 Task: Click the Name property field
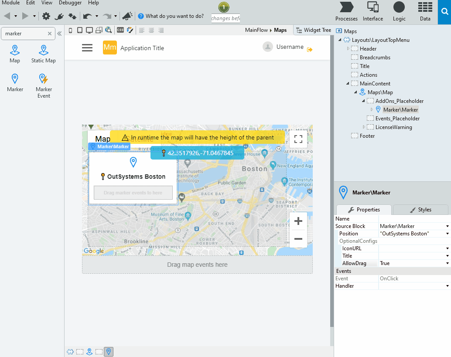coord(414,219)
